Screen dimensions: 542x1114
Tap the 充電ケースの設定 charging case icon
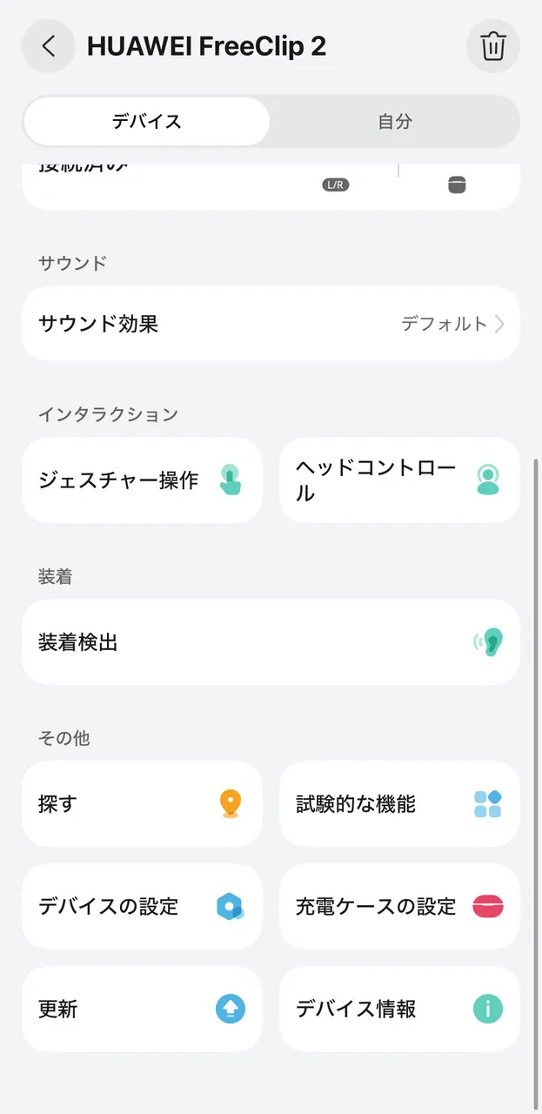487,907
